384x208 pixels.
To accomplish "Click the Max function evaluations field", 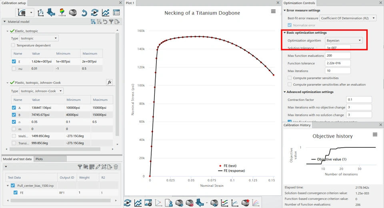I will [x=338, y=56].
